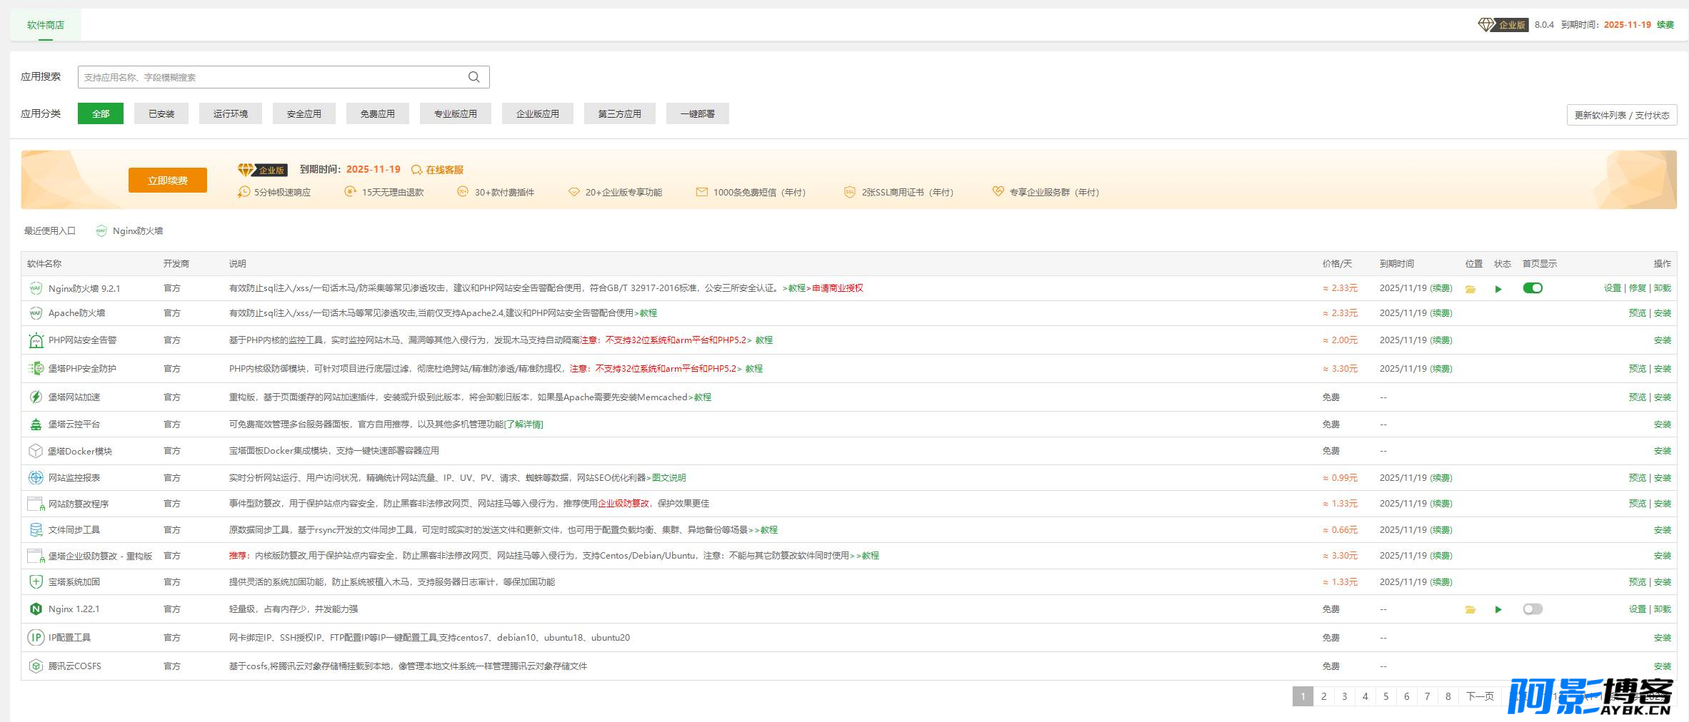Click the 在线客服 chat icon link
The height and width of the screenshot is (722, 1689).
tap(437, 170)
